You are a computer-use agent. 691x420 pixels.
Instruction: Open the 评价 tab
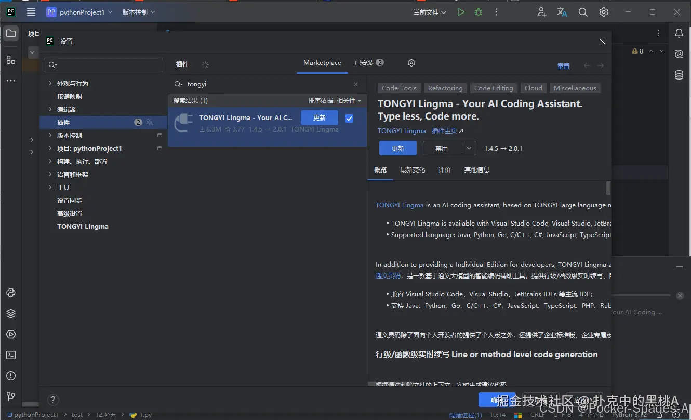(x=445, y=170)
